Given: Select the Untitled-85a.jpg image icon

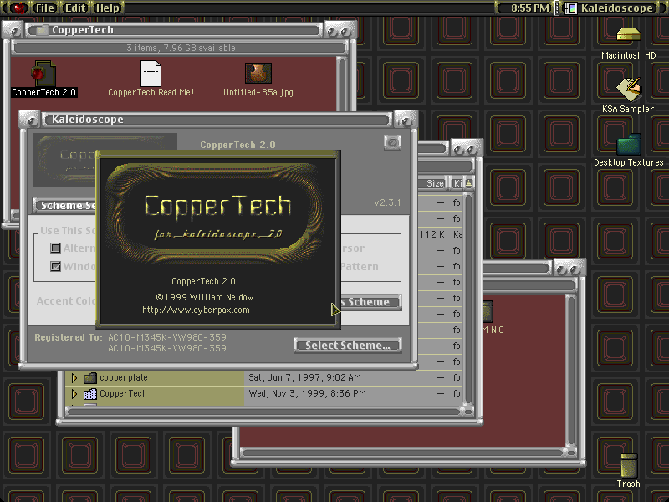Looking at the screenshot, I should point(258,74).
